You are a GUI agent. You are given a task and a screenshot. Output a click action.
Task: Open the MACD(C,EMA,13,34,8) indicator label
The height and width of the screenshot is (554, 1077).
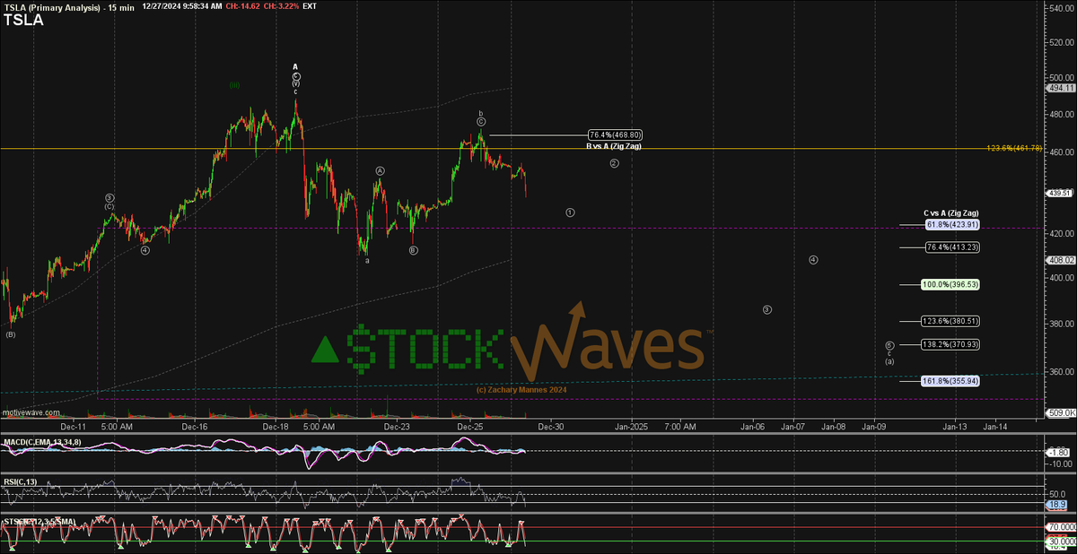[x=42, y=442]
